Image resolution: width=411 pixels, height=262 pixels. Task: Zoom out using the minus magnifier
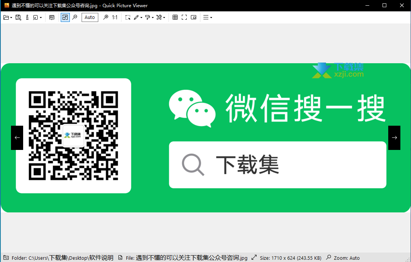click(x=75, y=17)
